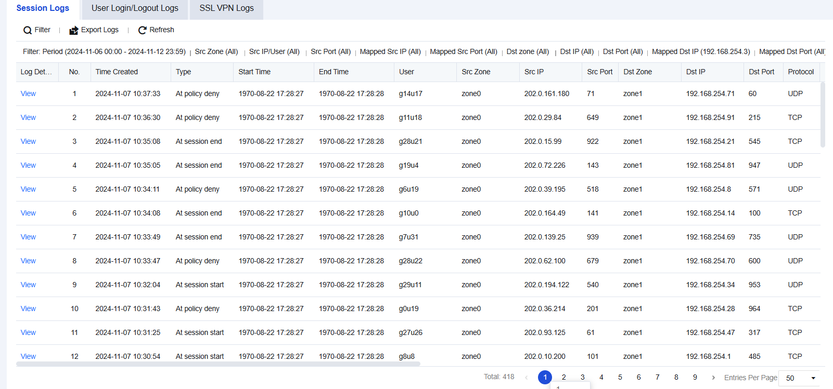View details of user g27u26 entry
The width and height of the screenshot is (833, 389).
tap(28, 332)
